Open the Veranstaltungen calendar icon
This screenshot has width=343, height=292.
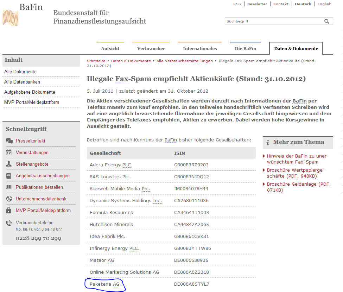click(x=8, y=152)
